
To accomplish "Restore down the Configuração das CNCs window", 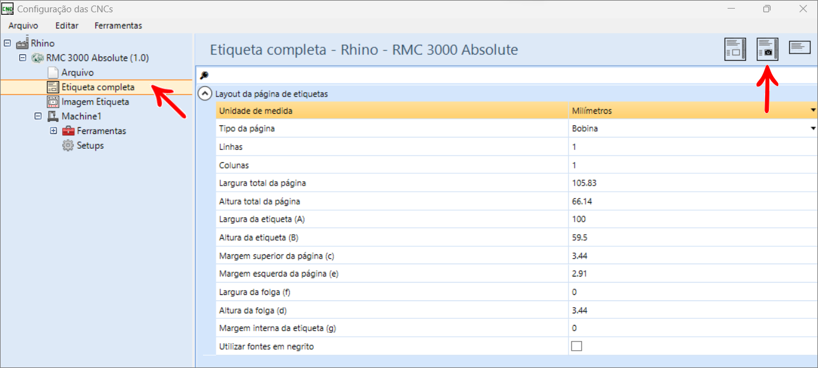I will click(x=767, y=9).
